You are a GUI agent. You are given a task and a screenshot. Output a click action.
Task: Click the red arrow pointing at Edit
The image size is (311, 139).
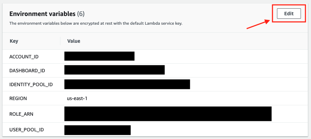[x=259, y=24]
